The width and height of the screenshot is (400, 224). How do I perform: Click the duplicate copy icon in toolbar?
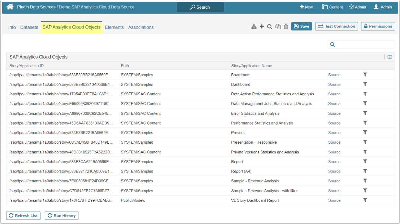coord(278,27)
